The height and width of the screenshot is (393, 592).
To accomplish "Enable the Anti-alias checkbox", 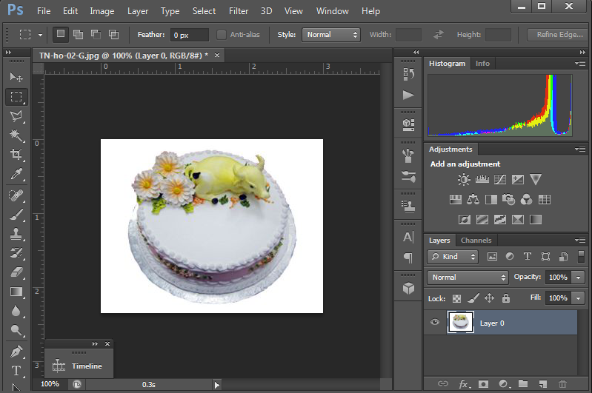I will (x=222, y=35).
